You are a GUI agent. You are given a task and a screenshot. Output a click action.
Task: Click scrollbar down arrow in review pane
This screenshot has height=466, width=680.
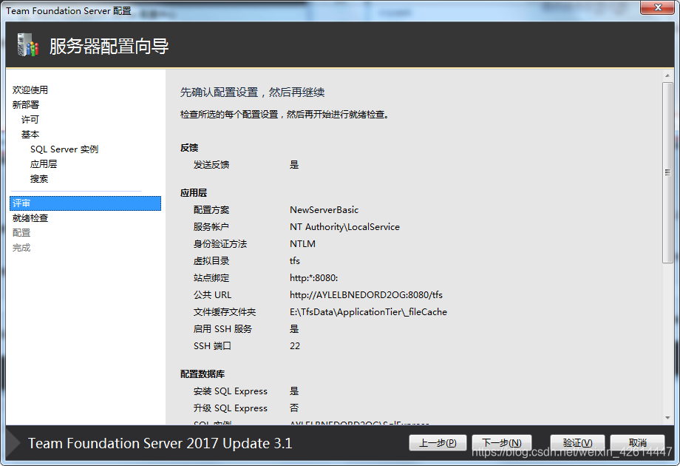[x=667, y=418]
